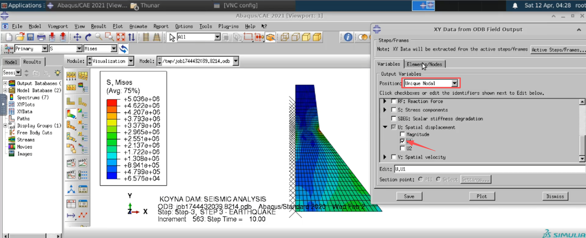The image size is (586, 238).
Task: Open the Plug-ins menu
Action: [228, 26]
